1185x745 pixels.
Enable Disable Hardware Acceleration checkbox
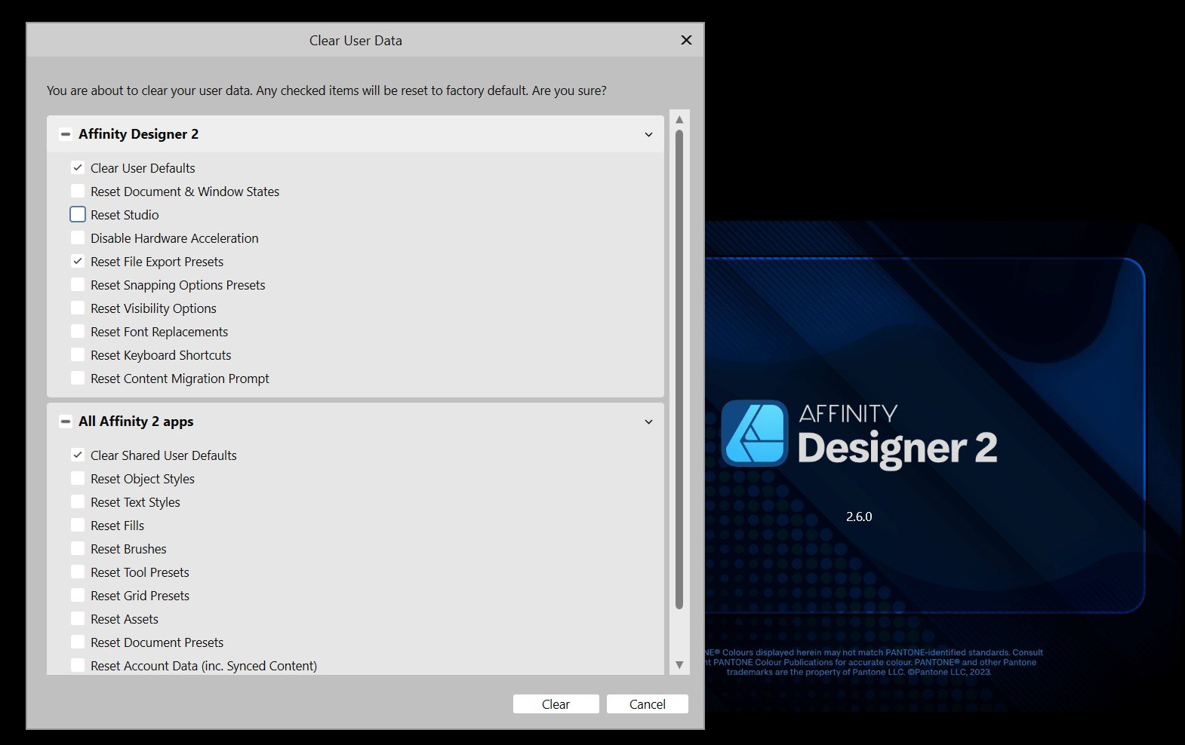pos(78,238)
